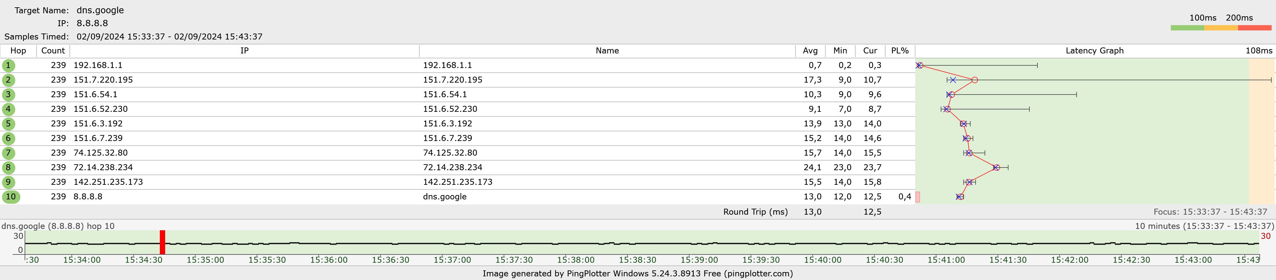Click the hop 5 green circle icon
This screenshot has height=280, width=1276.
click(x=8, y=124)
